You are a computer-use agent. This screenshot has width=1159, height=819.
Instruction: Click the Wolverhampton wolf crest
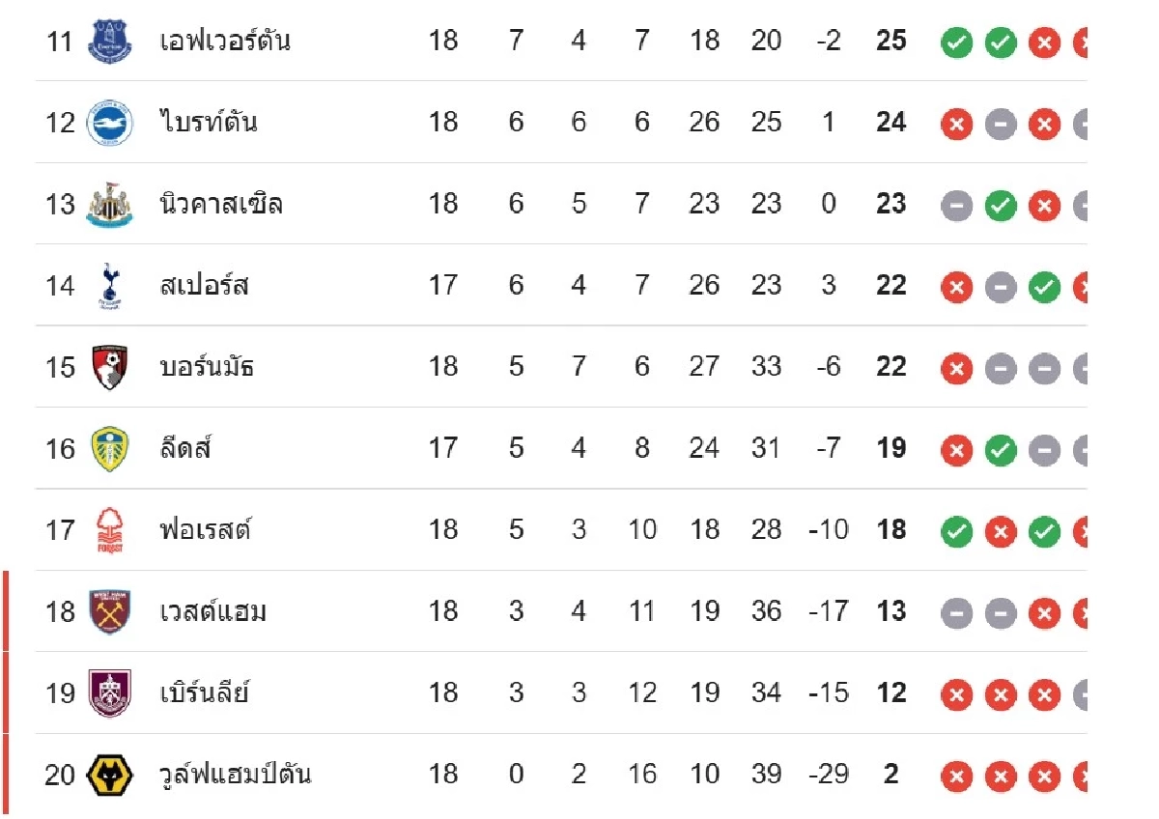click(x=109, y=775)
